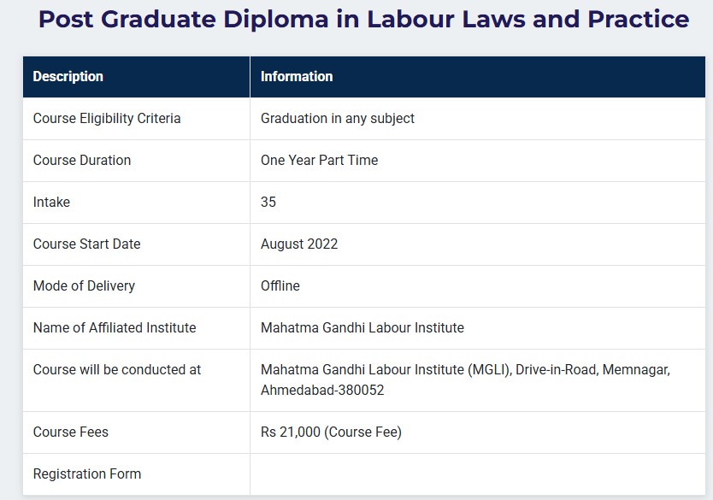Screen dimensions: 713x500
Task: Select the MGLI Drive-in-Road address text
Action: click(465, 380)
